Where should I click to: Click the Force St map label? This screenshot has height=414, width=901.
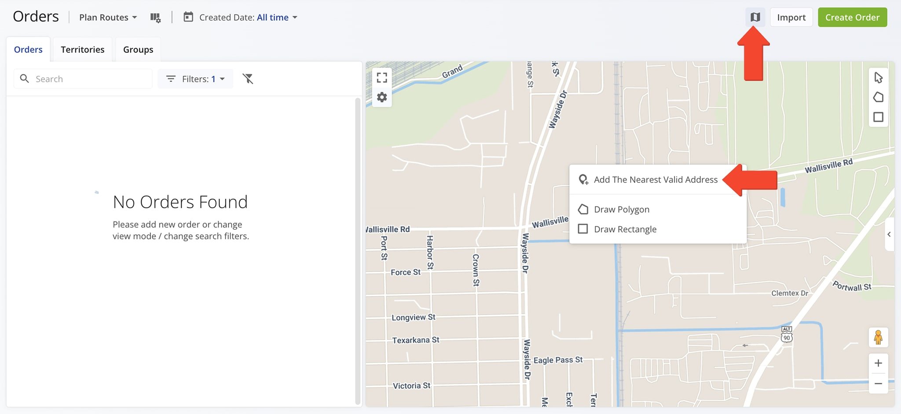(x=406, y=272)
